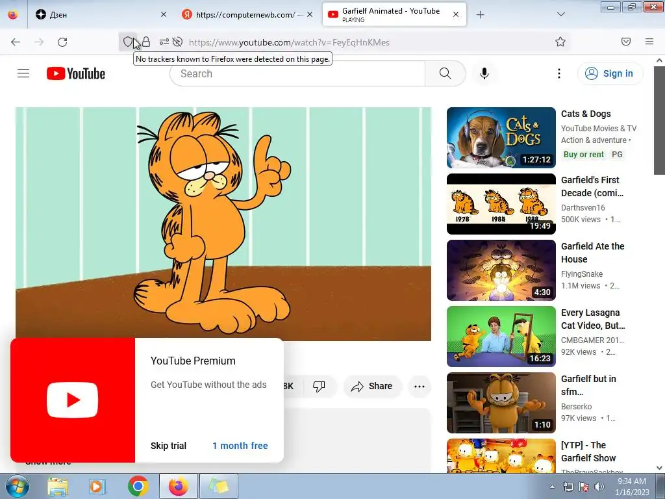Open the Sticky Notes taskbar item

[218, 486]
